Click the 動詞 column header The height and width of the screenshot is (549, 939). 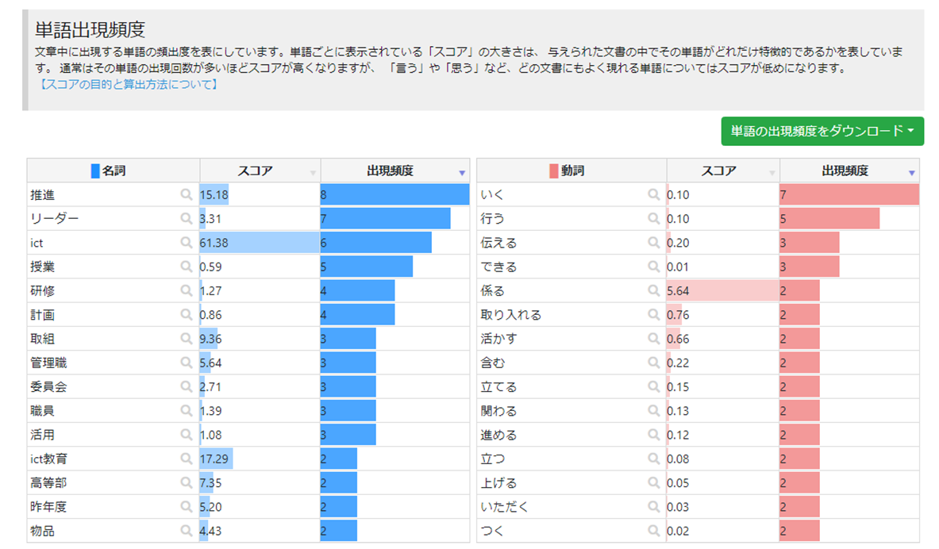click(571, 171)
